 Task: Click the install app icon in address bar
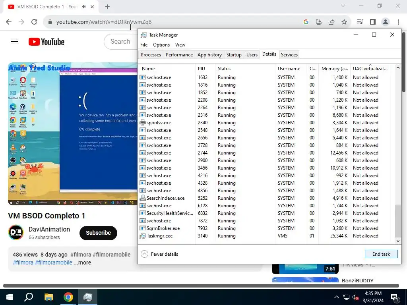tap(319, 22)
